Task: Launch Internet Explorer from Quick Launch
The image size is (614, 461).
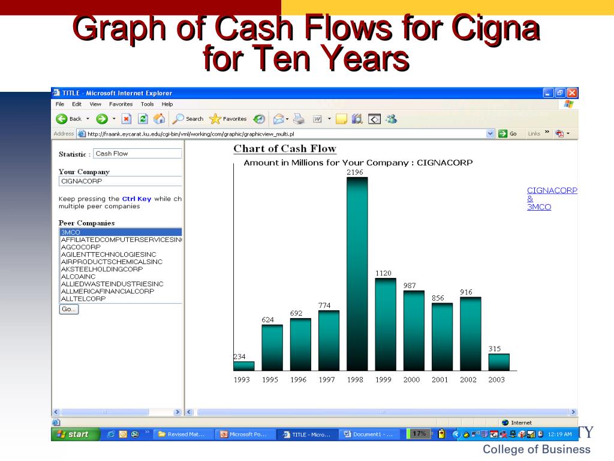Action: point(111,435)
